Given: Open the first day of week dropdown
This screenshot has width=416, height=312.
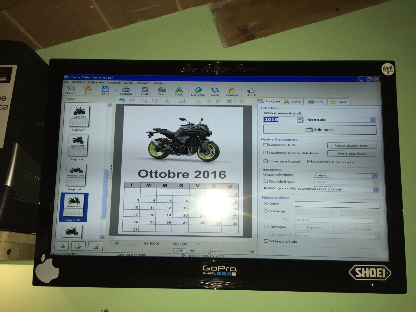Looking at the screenshot, I should point(375,190).
